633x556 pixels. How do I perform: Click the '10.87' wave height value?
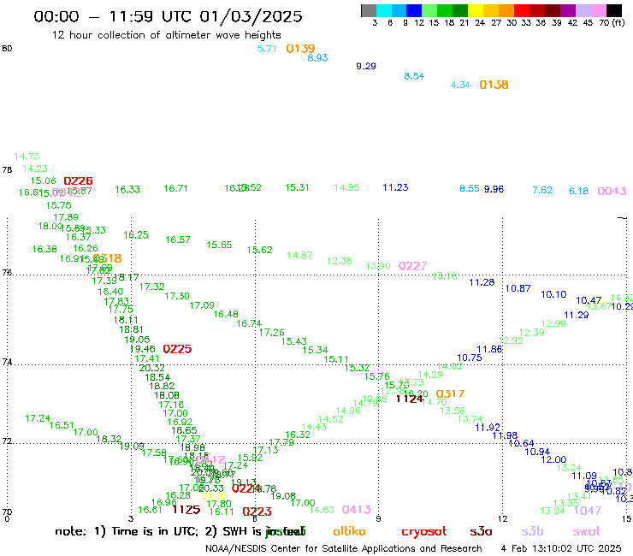[x=518, y=288]
